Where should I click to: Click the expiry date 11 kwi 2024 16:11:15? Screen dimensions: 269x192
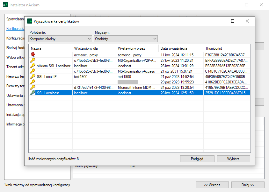[177, 55]
